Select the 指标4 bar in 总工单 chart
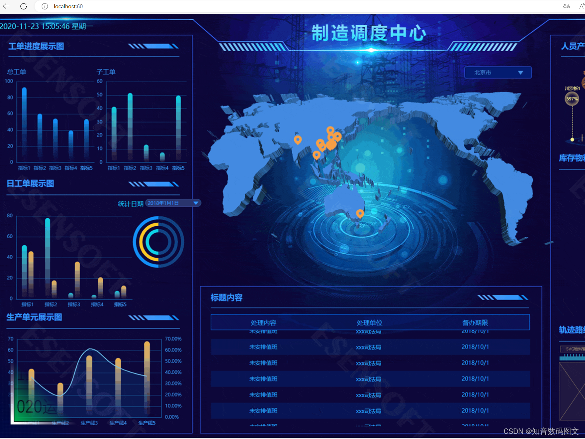The width and height of the screenshot is (585, 439). click(71, 146)
